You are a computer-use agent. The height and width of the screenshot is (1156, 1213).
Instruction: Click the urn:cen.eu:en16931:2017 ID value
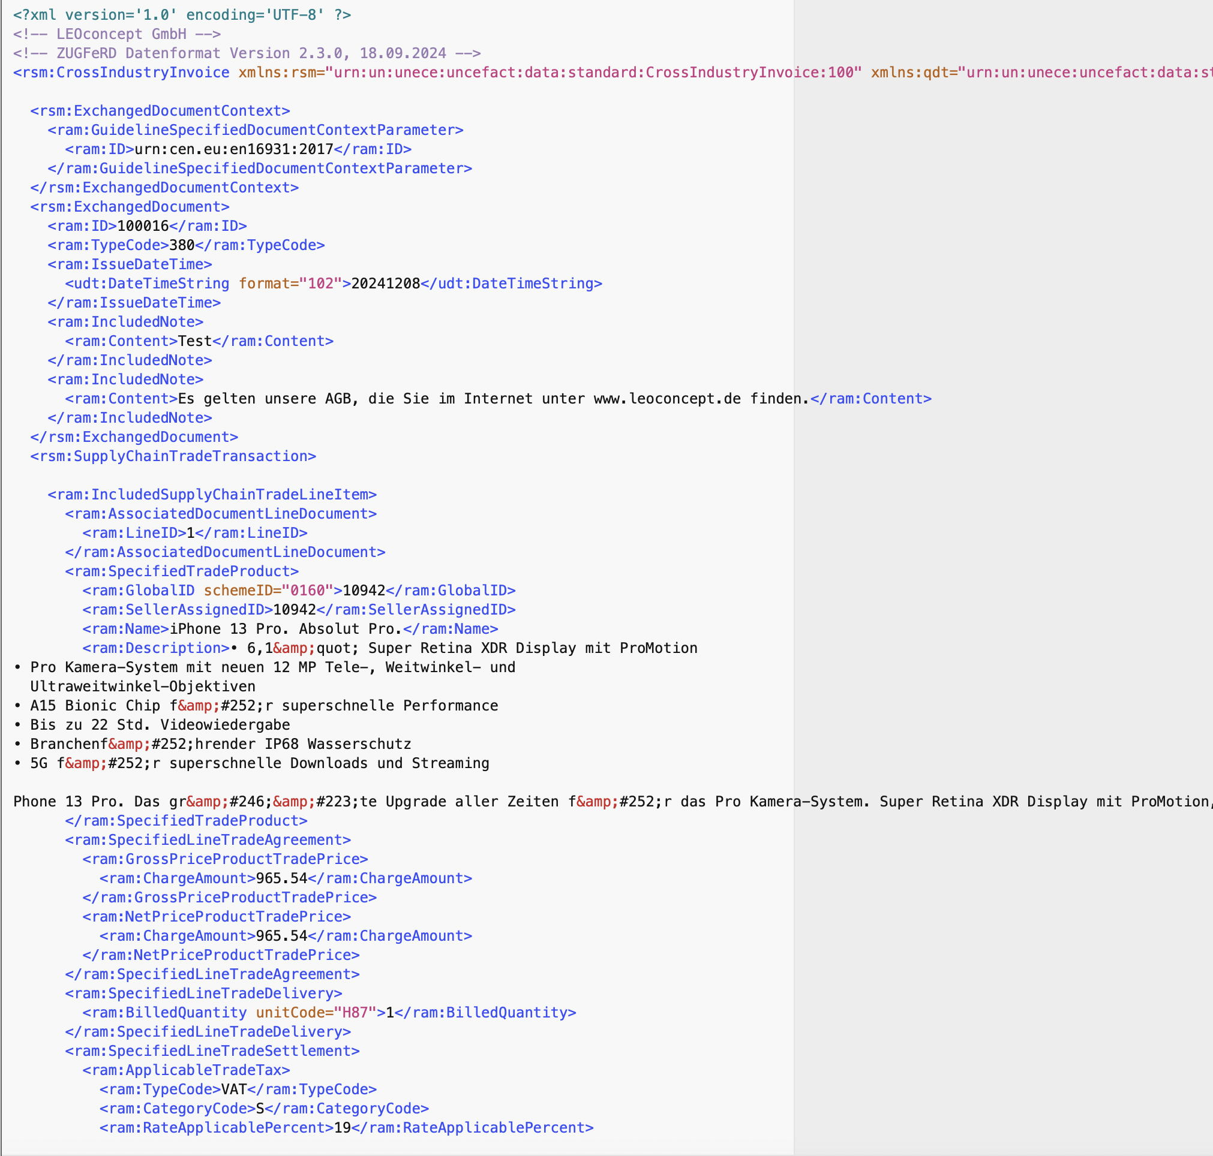pos(234,149)
